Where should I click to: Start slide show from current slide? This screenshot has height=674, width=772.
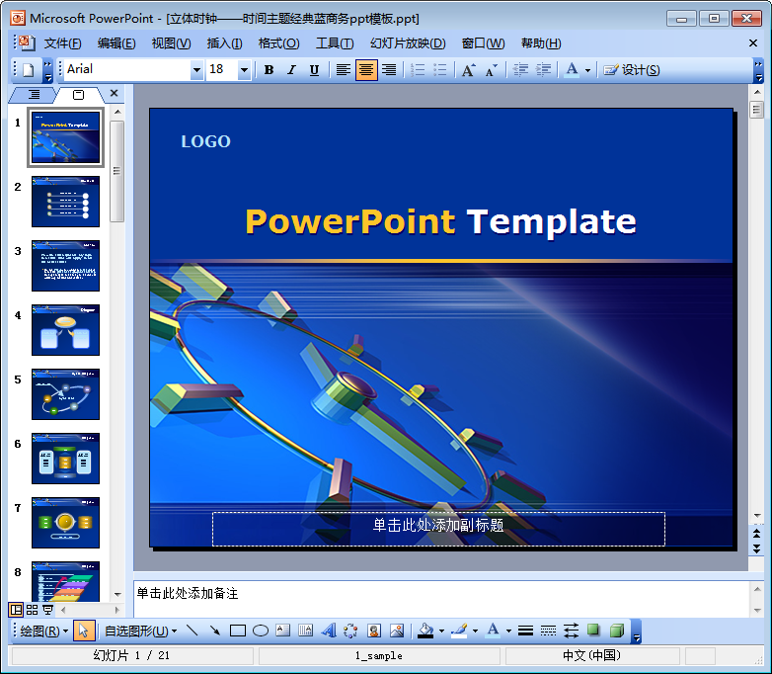click(47, 610)
